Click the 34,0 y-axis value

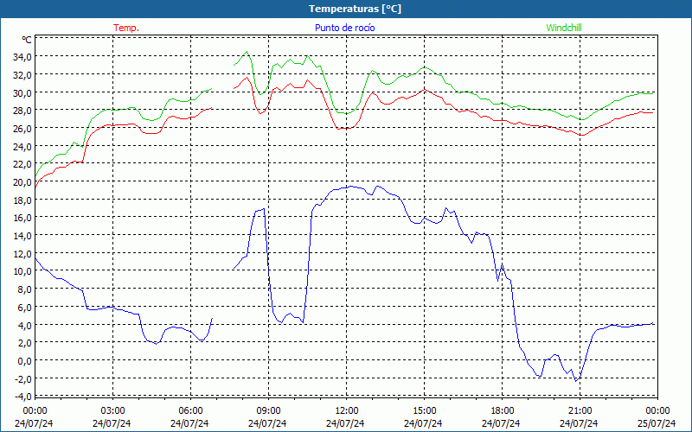pos(22,57)
